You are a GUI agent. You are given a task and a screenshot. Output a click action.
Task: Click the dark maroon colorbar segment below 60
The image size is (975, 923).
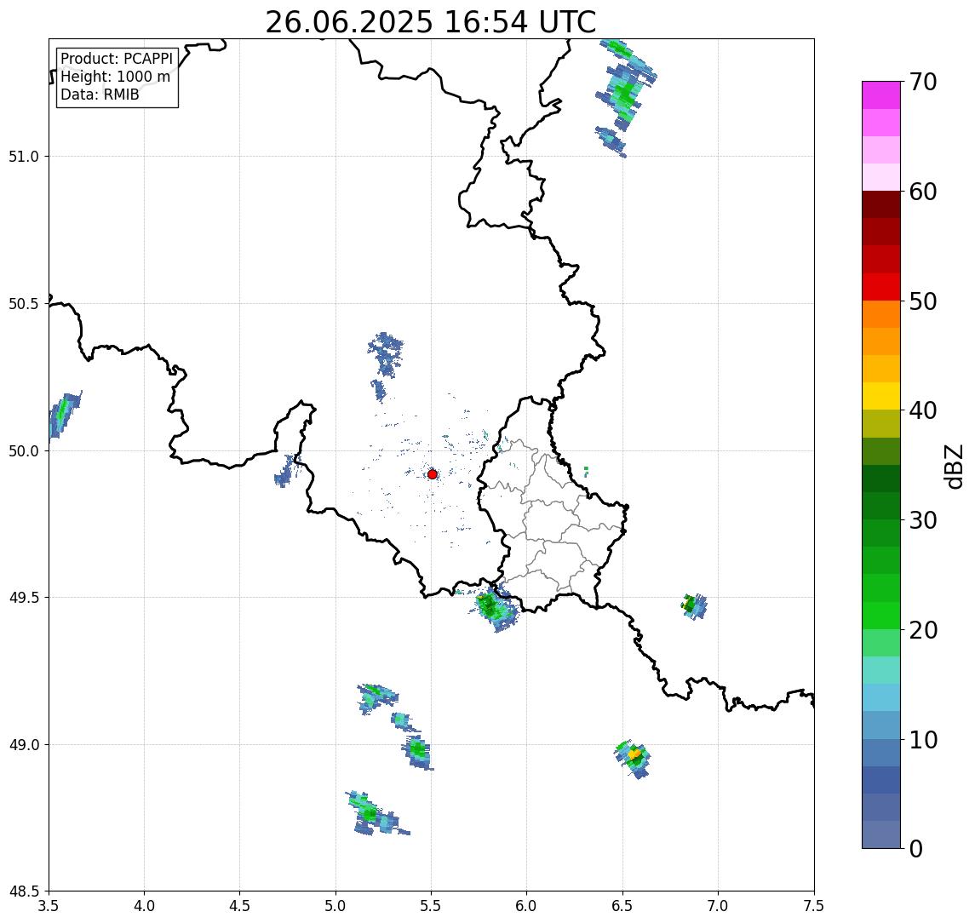[x=881, y=204]
